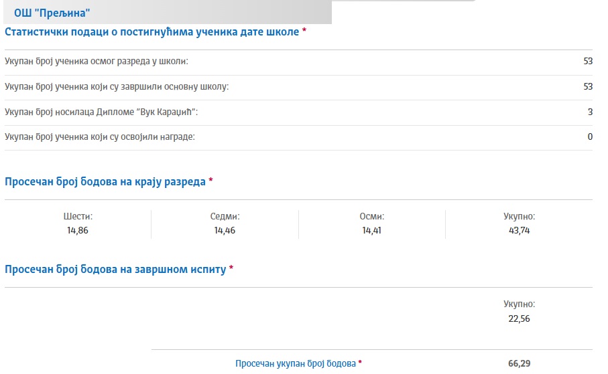608x374 pixels.
Task: Click value 3 for Вук Караџић diploma
Action: [x=590, y=112]
